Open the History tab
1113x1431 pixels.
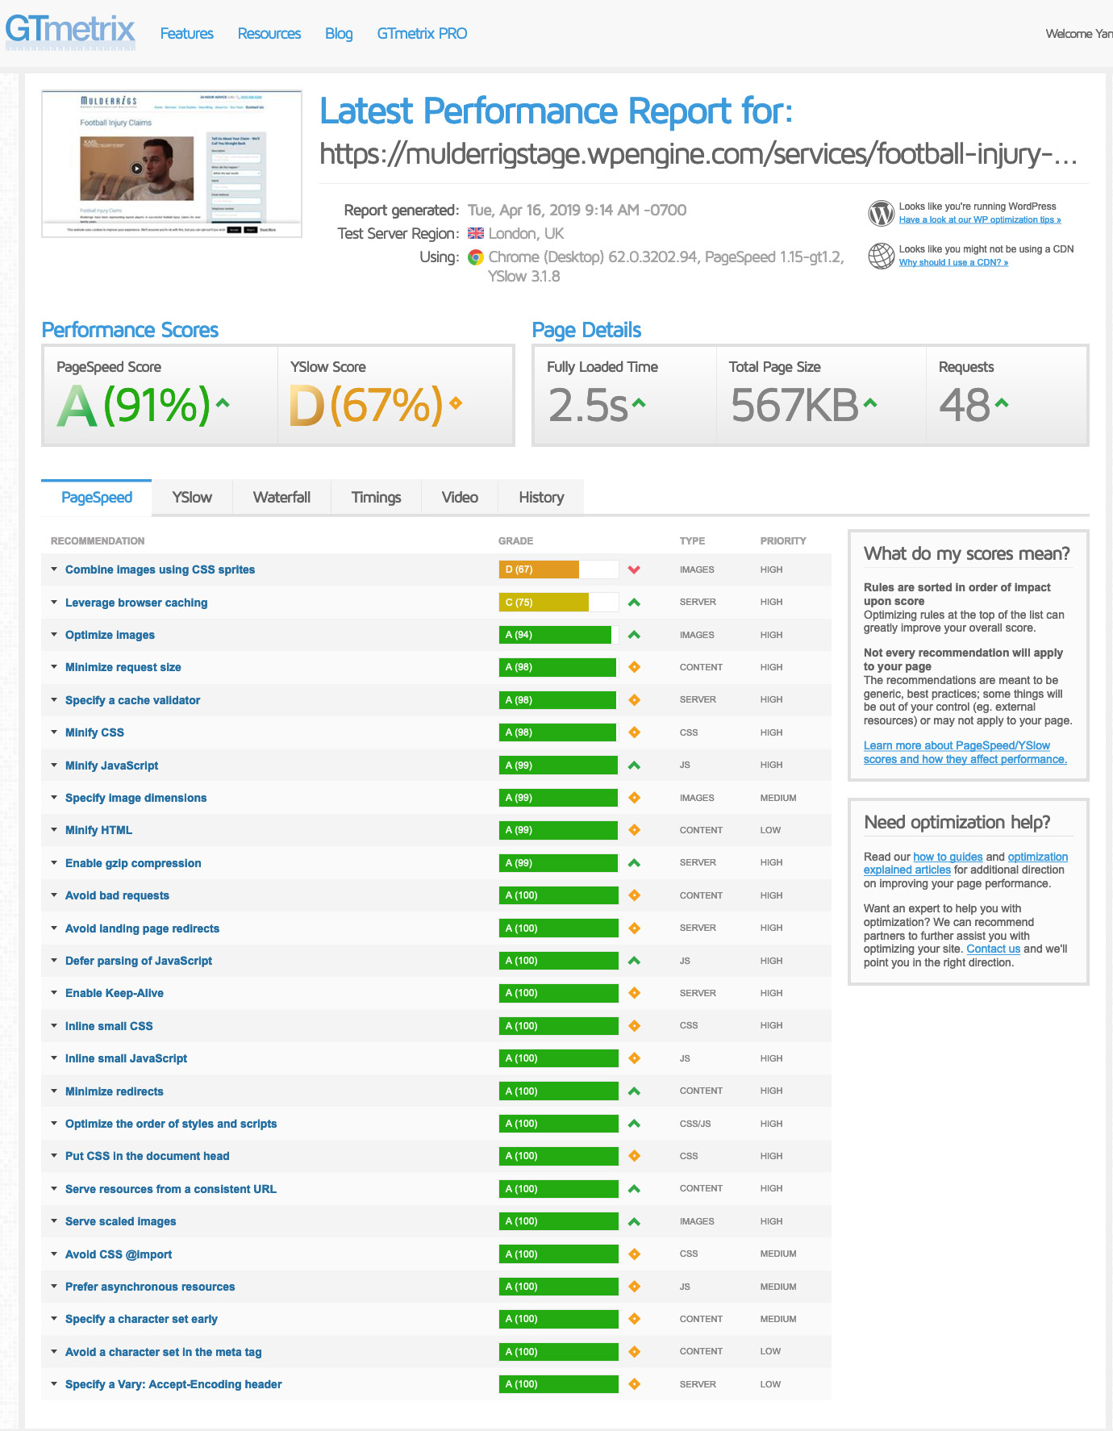[541, 498]
